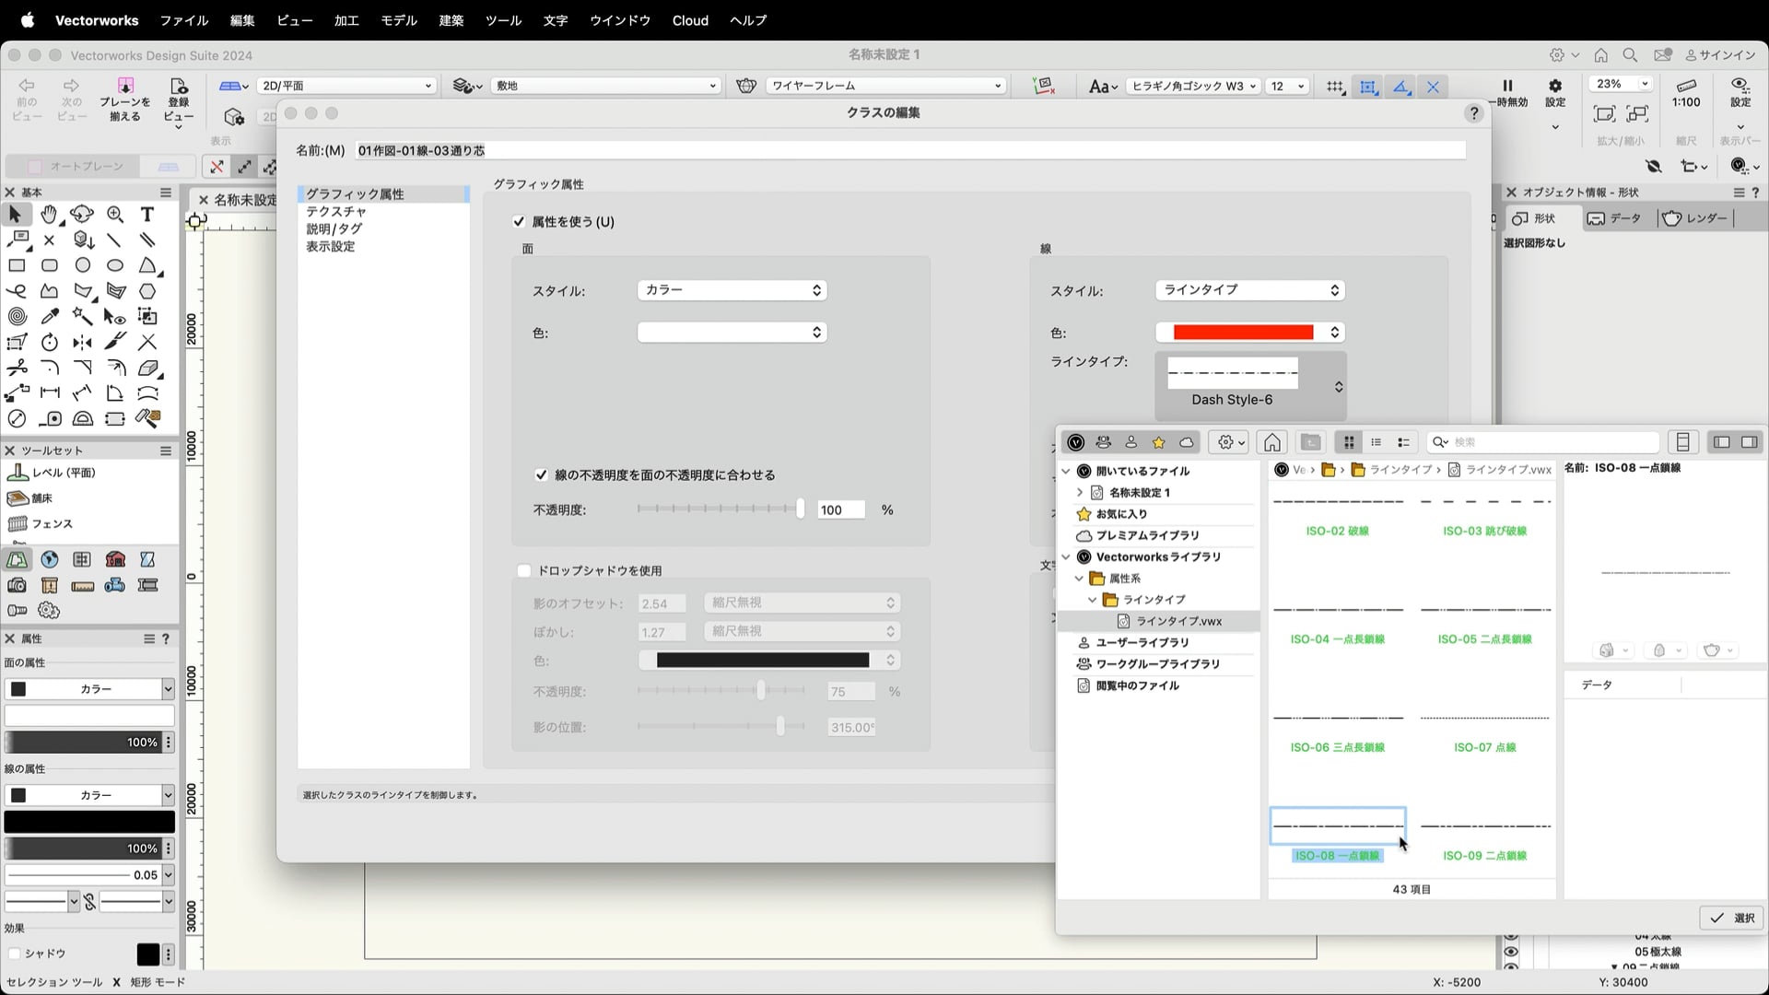Click home icon in resource selector
Viewport: 1769px width, 995px height.
click(1272, 442)
